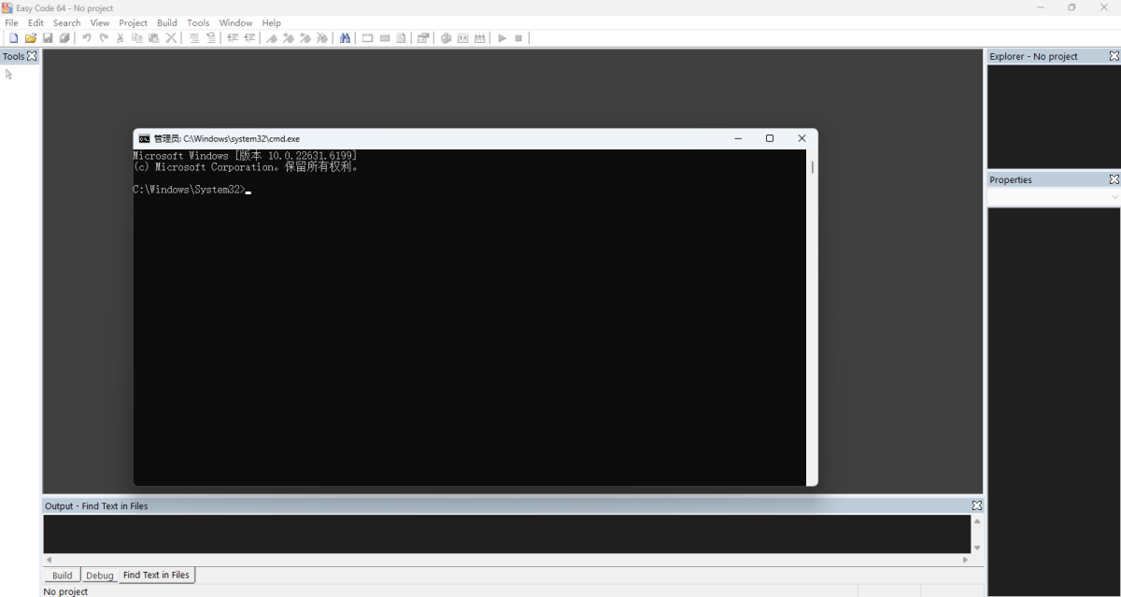The height and width of the screenshot is (597, 1121).
Task: Select the Build tab in the output area
Action: [x=62, y=575]
